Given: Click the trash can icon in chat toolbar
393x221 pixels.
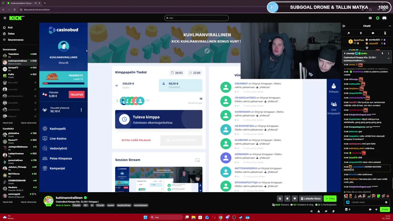Looking at the screenshot, I should pos(361,33).
